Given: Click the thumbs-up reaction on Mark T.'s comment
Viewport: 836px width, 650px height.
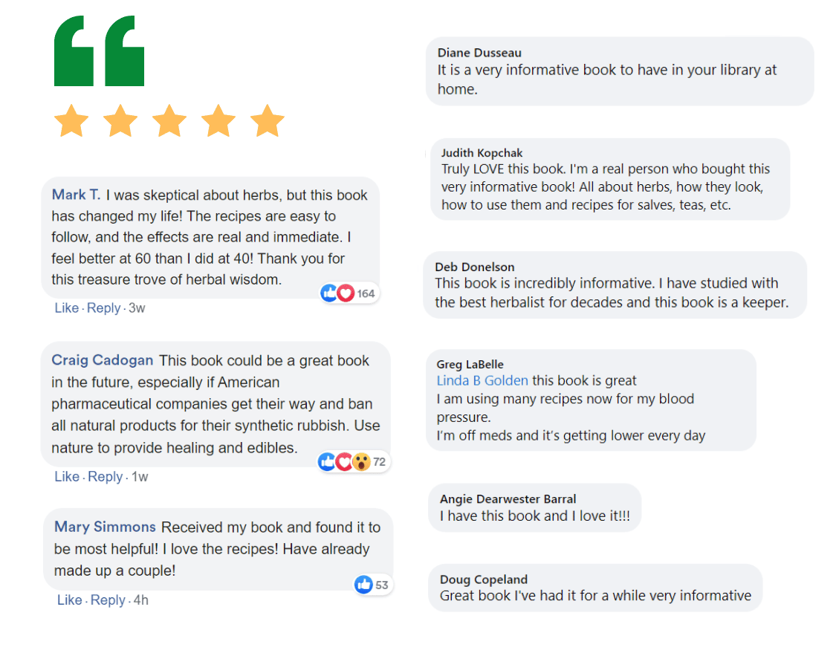Looking at the screenshot, I should click(x=328, y=293).
